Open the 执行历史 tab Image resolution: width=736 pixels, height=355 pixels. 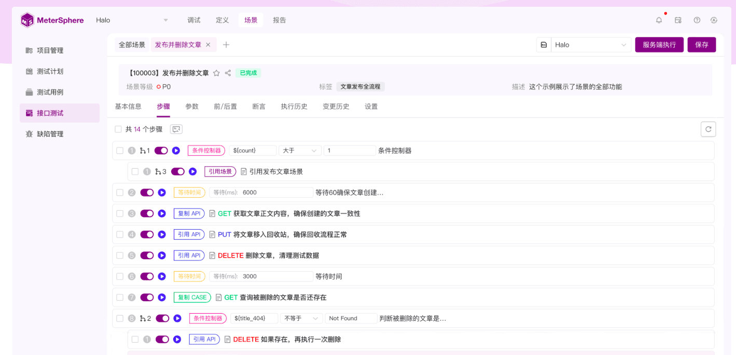tap(294, 107)
